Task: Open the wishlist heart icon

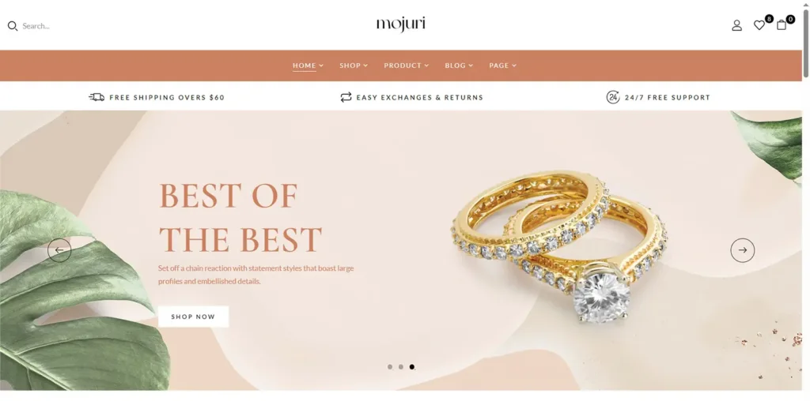Action: tap(759, 25)
